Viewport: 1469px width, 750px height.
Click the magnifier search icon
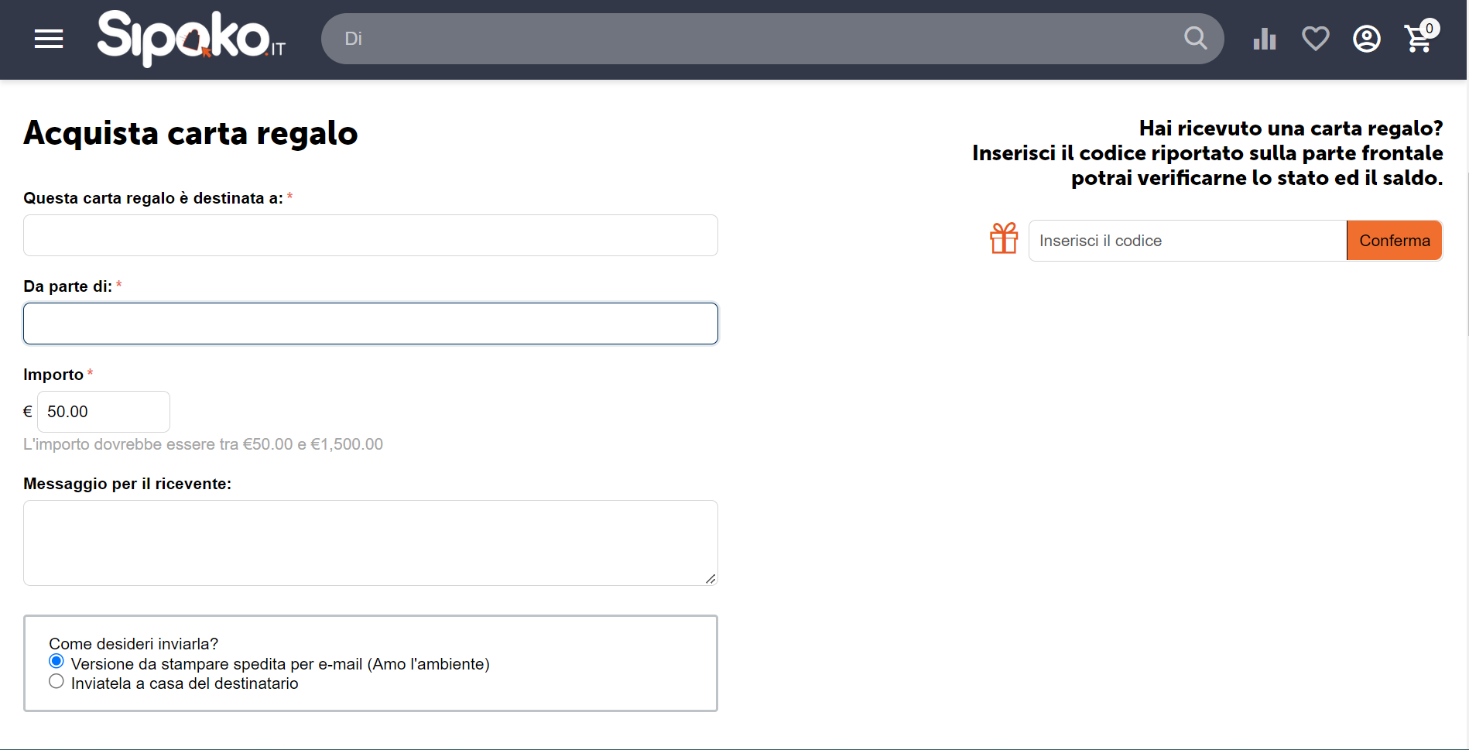pos(1195,38)
